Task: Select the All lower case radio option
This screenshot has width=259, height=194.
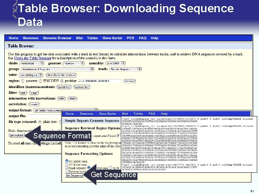Action: tap(67, 164)
